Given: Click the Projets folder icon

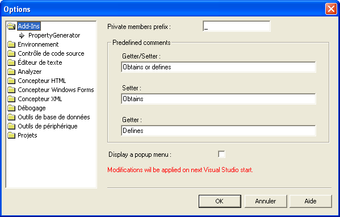Looking at the screenshot, I should (x=11, y=135).
